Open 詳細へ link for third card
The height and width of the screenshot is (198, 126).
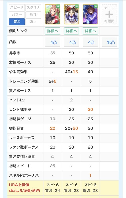click(90, 31)
